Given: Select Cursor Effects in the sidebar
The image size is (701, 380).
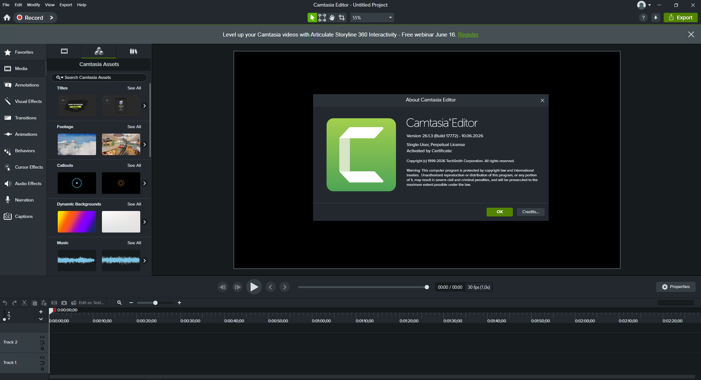Looking at the screenshot, I should click(x=23, y=167).
